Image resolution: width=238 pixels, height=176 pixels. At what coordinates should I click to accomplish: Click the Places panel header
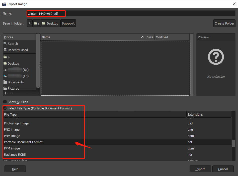[19, 37]
